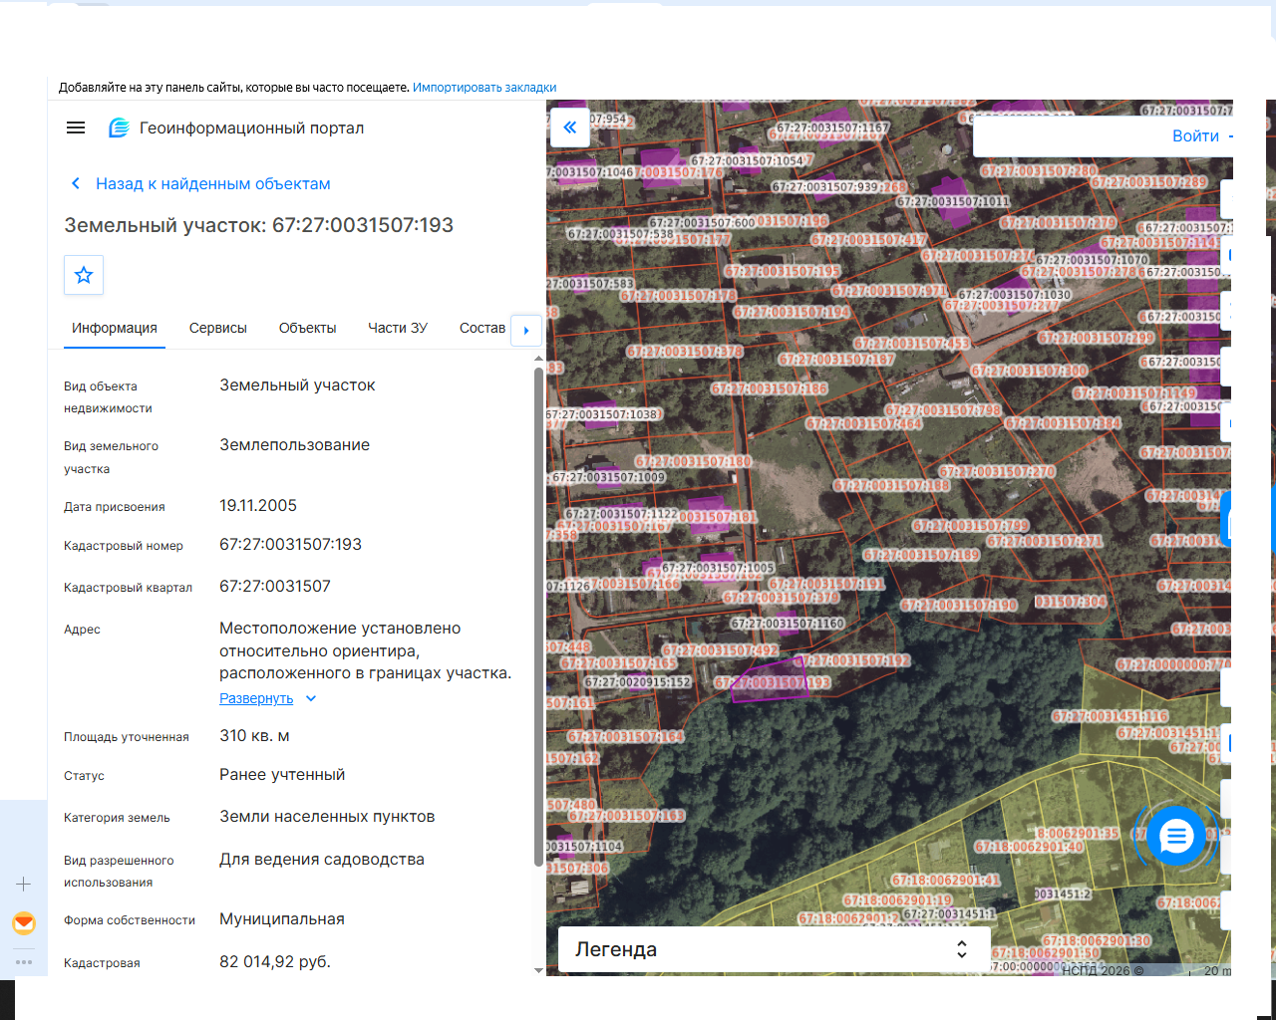Viewport: 1276px width, 1020px height.
Task: Switch to the Сервисы tab
Action: [218, 328]
